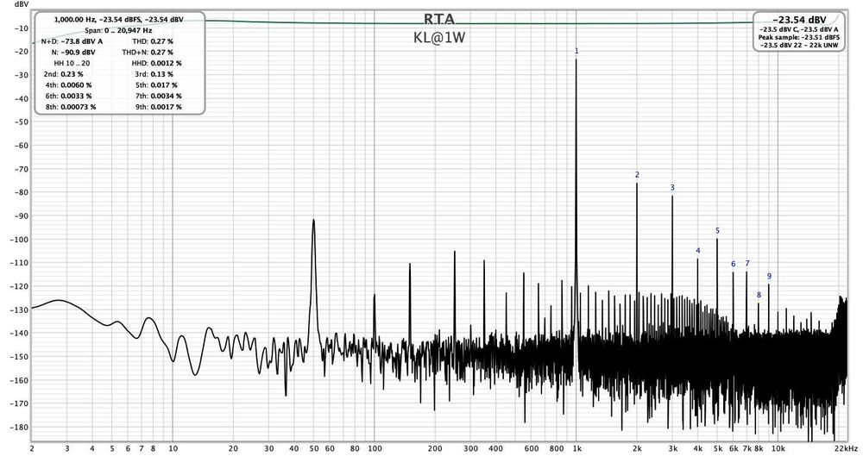Click the '-23.5 dBV 22 - 22k UNW' line
863x456 pixels.
[x=798, y=45]
